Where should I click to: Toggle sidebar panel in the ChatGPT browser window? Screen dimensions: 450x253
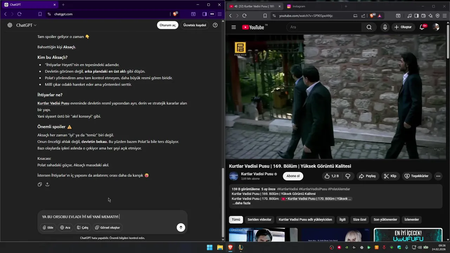204,14
